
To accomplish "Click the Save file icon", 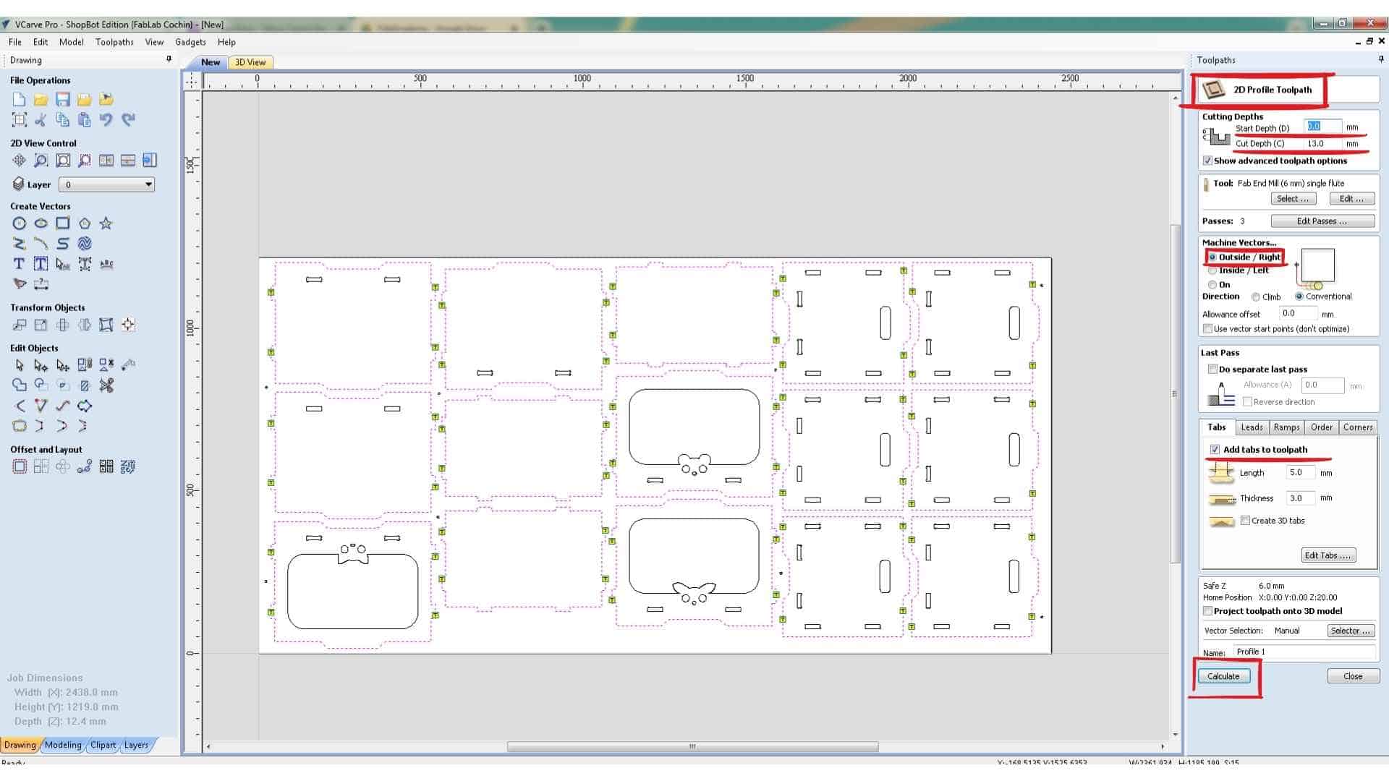I will click(x=63, y=100).
